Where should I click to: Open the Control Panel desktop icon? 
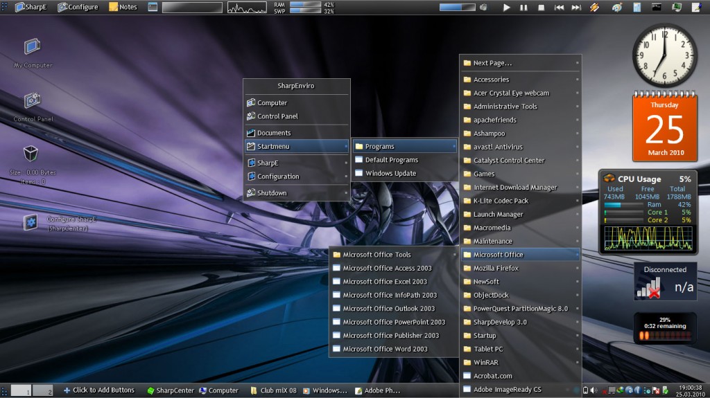click(33, 101)
